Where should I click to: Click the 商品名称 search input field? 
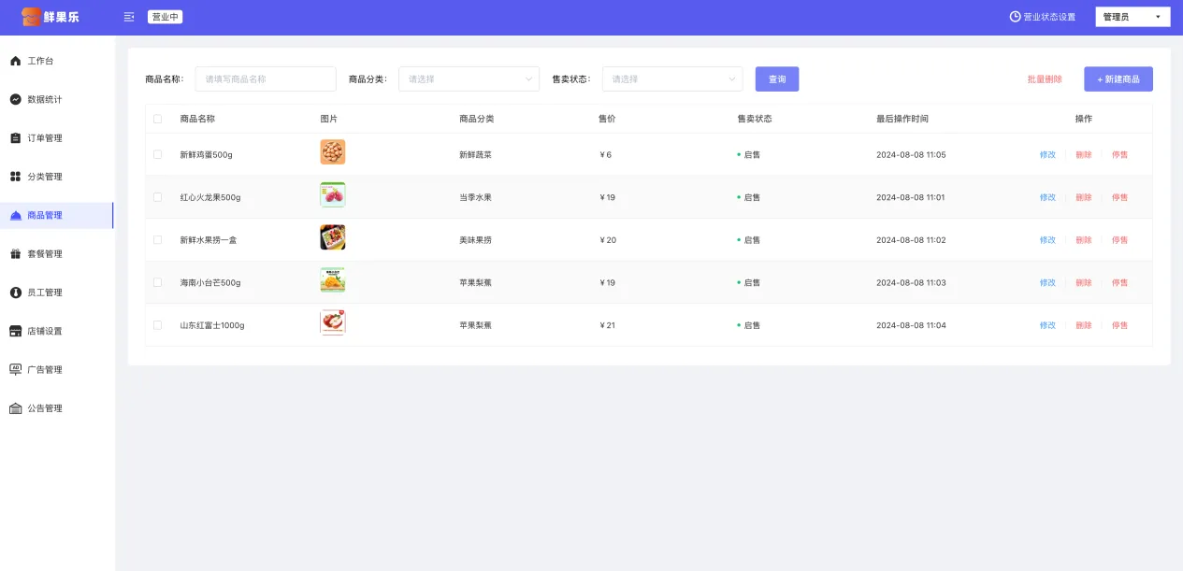click(265, 79)
